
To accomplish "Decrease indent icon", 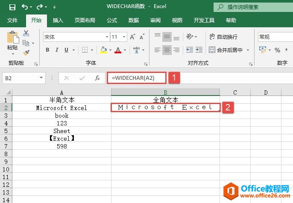I will pos(190,50).
